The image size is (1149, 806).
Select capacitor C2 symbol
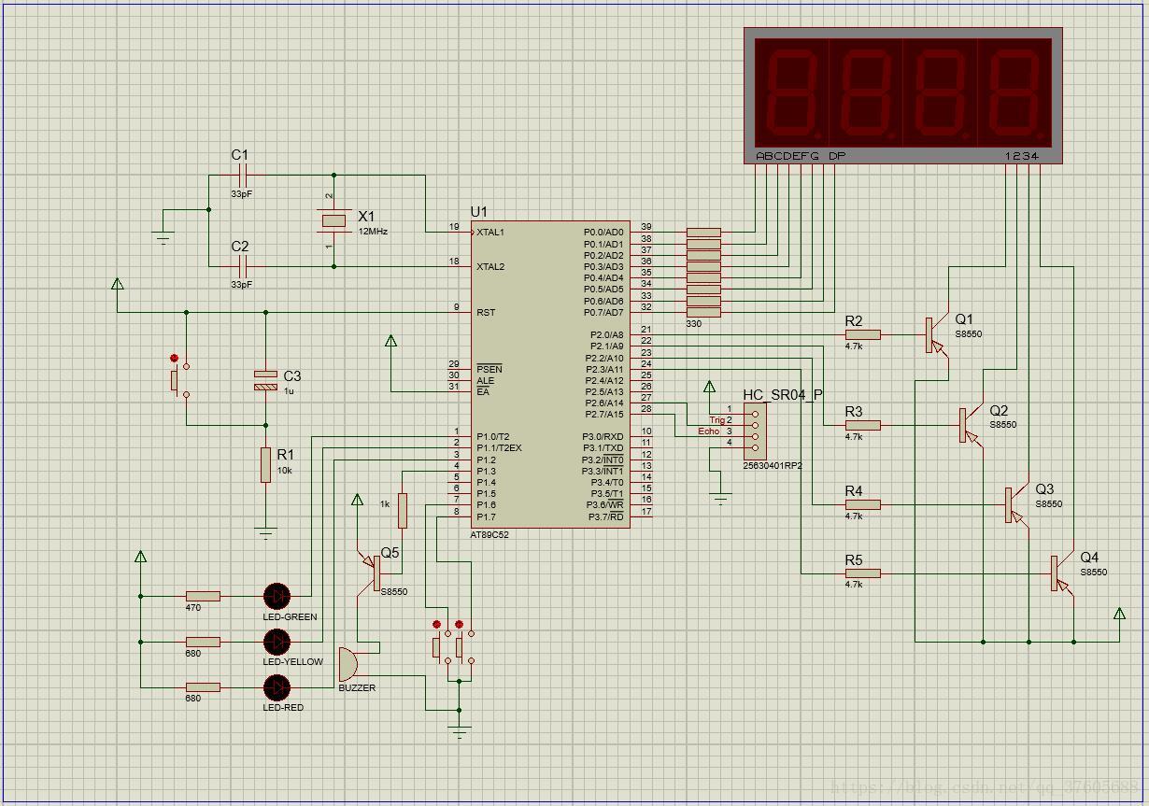pyautogui.click(x=243, y=266)
